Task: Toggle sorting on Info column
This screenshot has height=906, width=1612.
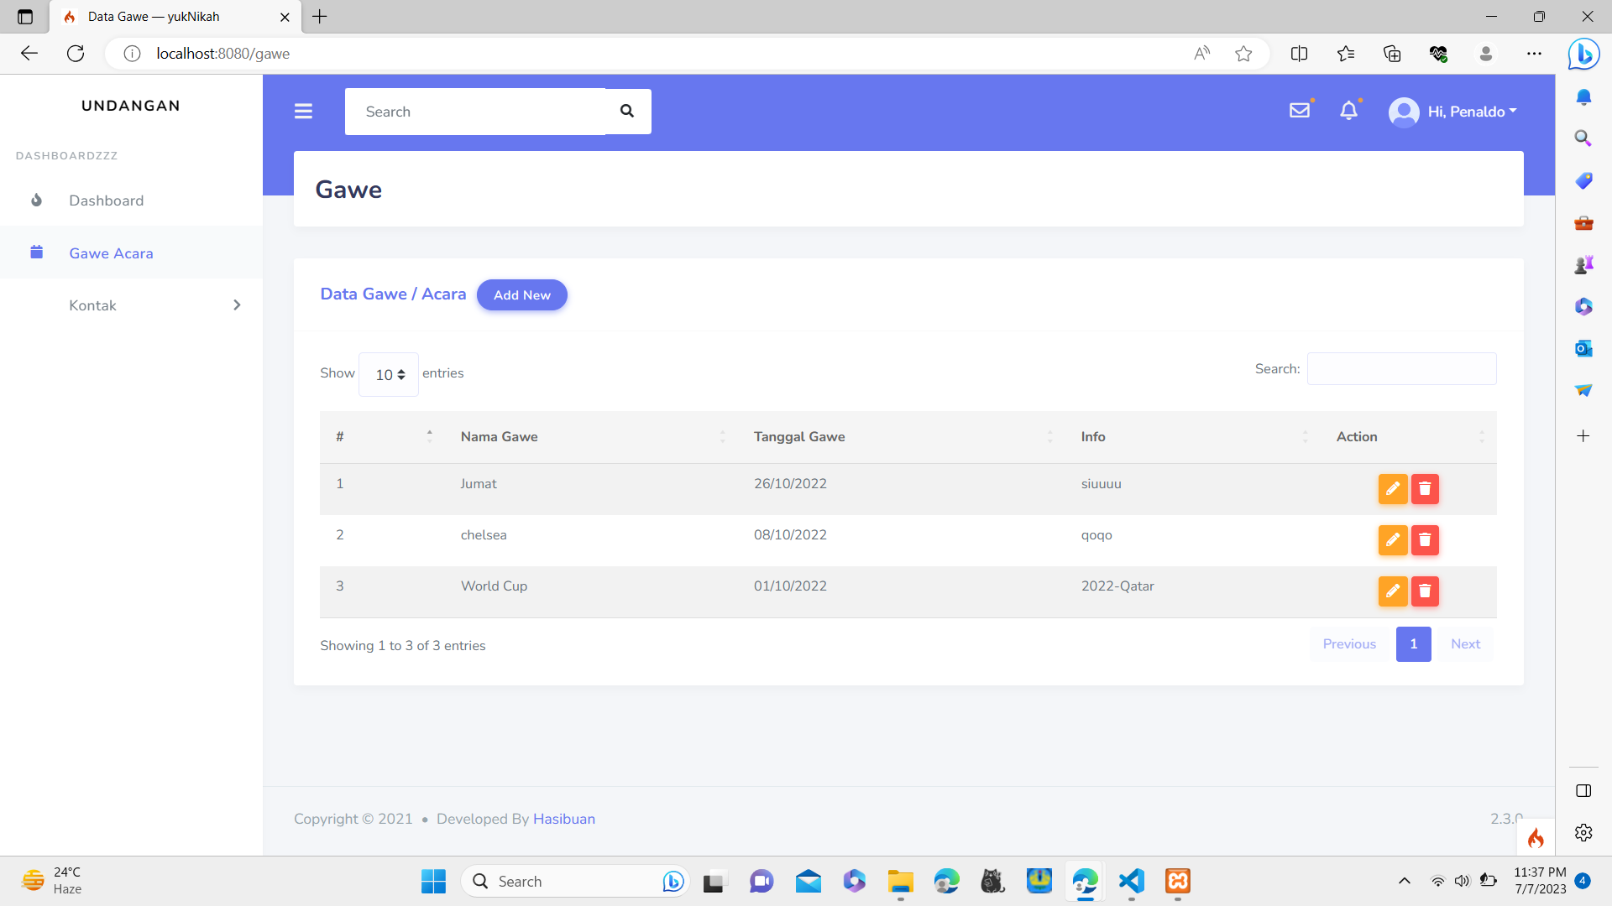Action: click(1093, 436)
